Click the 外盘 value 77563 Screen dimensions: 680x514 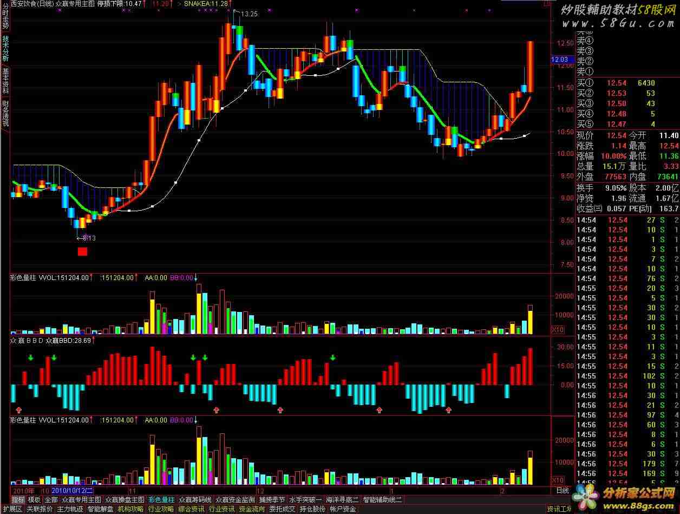pyautogui.click(x=615, y=177)
